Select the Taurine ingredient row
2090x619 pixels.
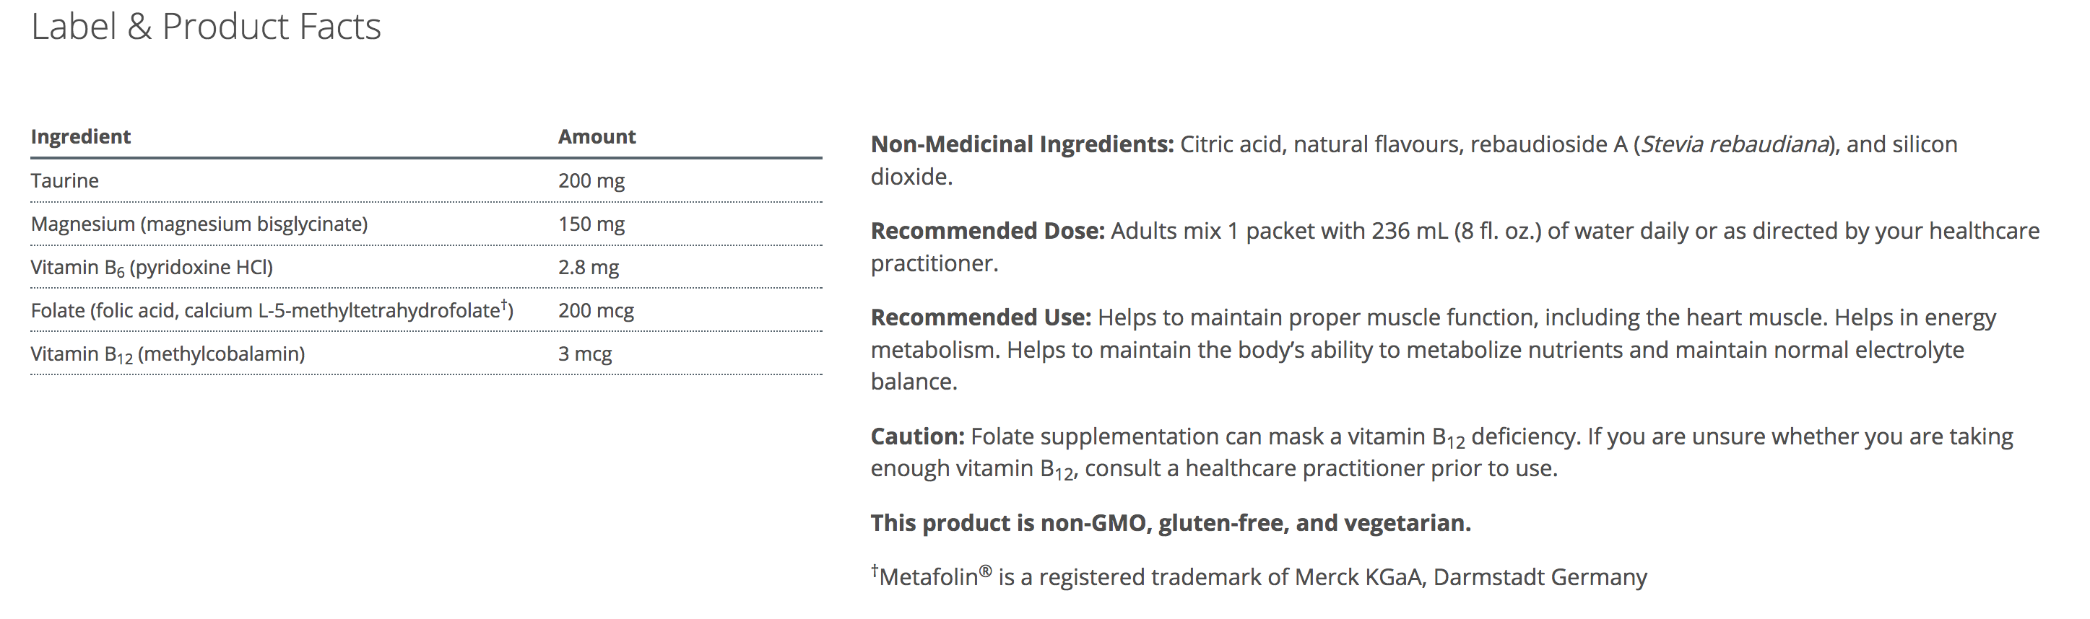[x=65, y=180]
